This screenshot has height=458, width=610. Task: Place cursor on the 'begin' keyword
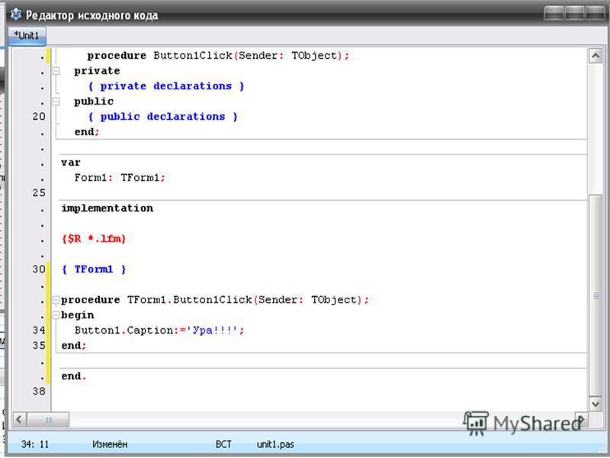point(78,315)
